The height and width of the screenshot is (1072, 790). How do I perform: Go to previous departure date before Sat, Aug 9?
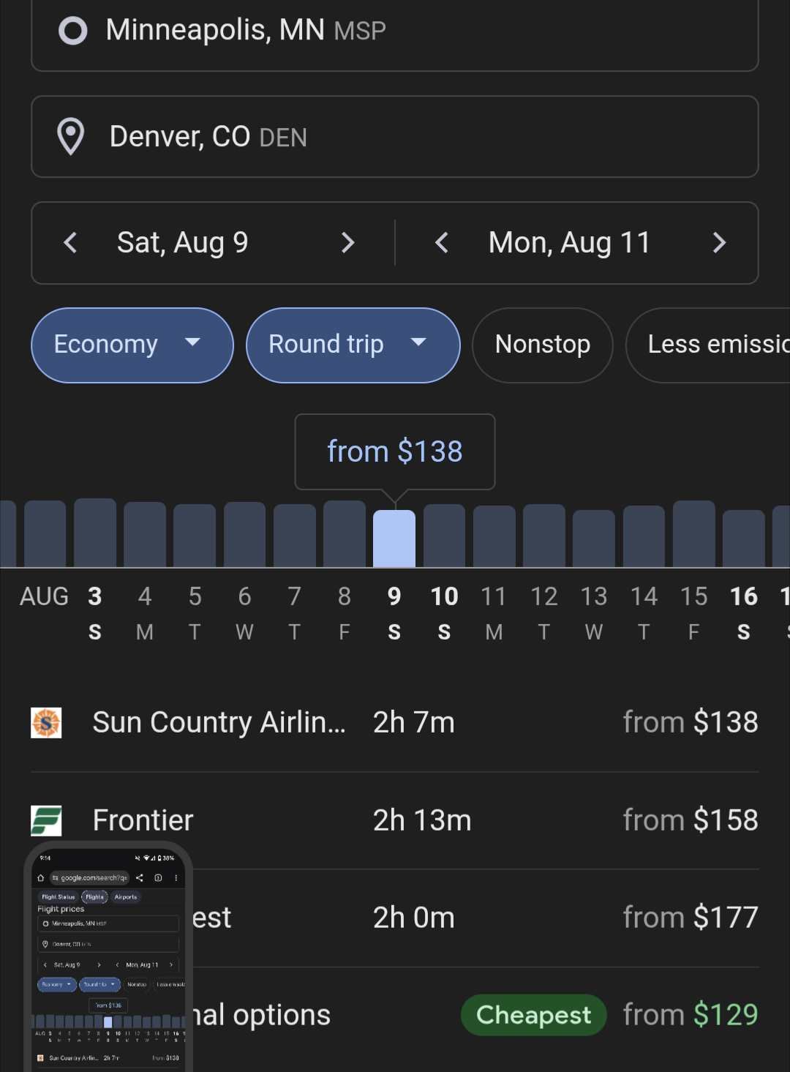(x=70, y=243)
